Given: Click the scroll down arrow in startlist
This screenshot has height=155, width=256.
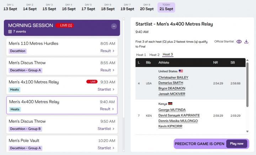Looking at the screenshot, I should pos(247,131).
